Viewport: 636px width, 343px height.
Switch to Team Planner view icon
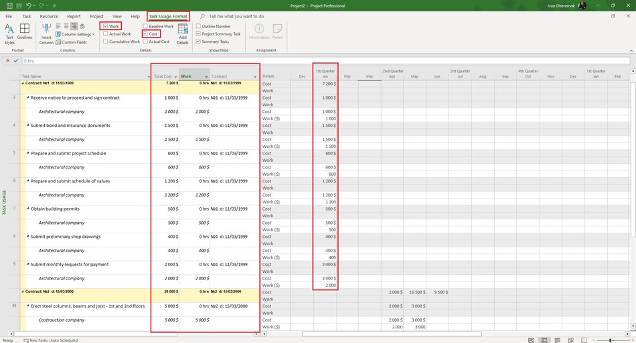point(557,340)
